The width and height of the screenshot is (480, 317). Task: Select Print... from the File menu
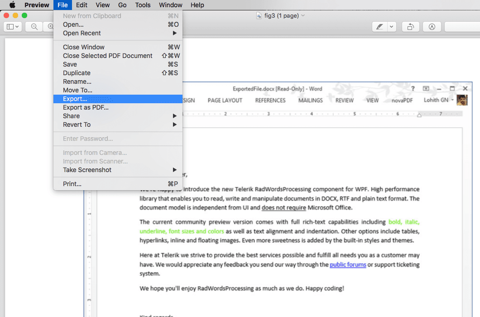pyautogui.click(x=118, y=184)
